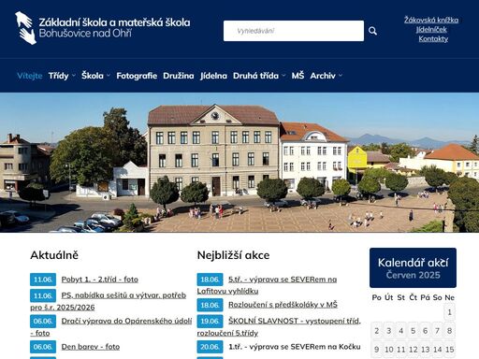
Task: Expand the Archiv dropdown chevron
Action: pyautogui.click(x=341, y=76)
